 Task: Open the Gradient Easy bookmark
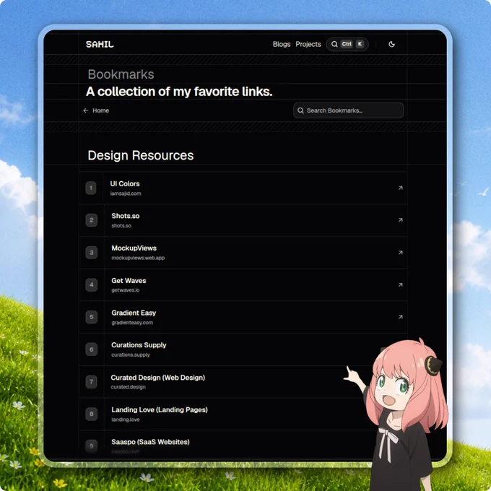click(243, 317)
